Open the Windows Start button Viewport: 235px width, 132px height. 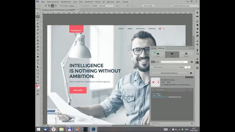(38, 129)
